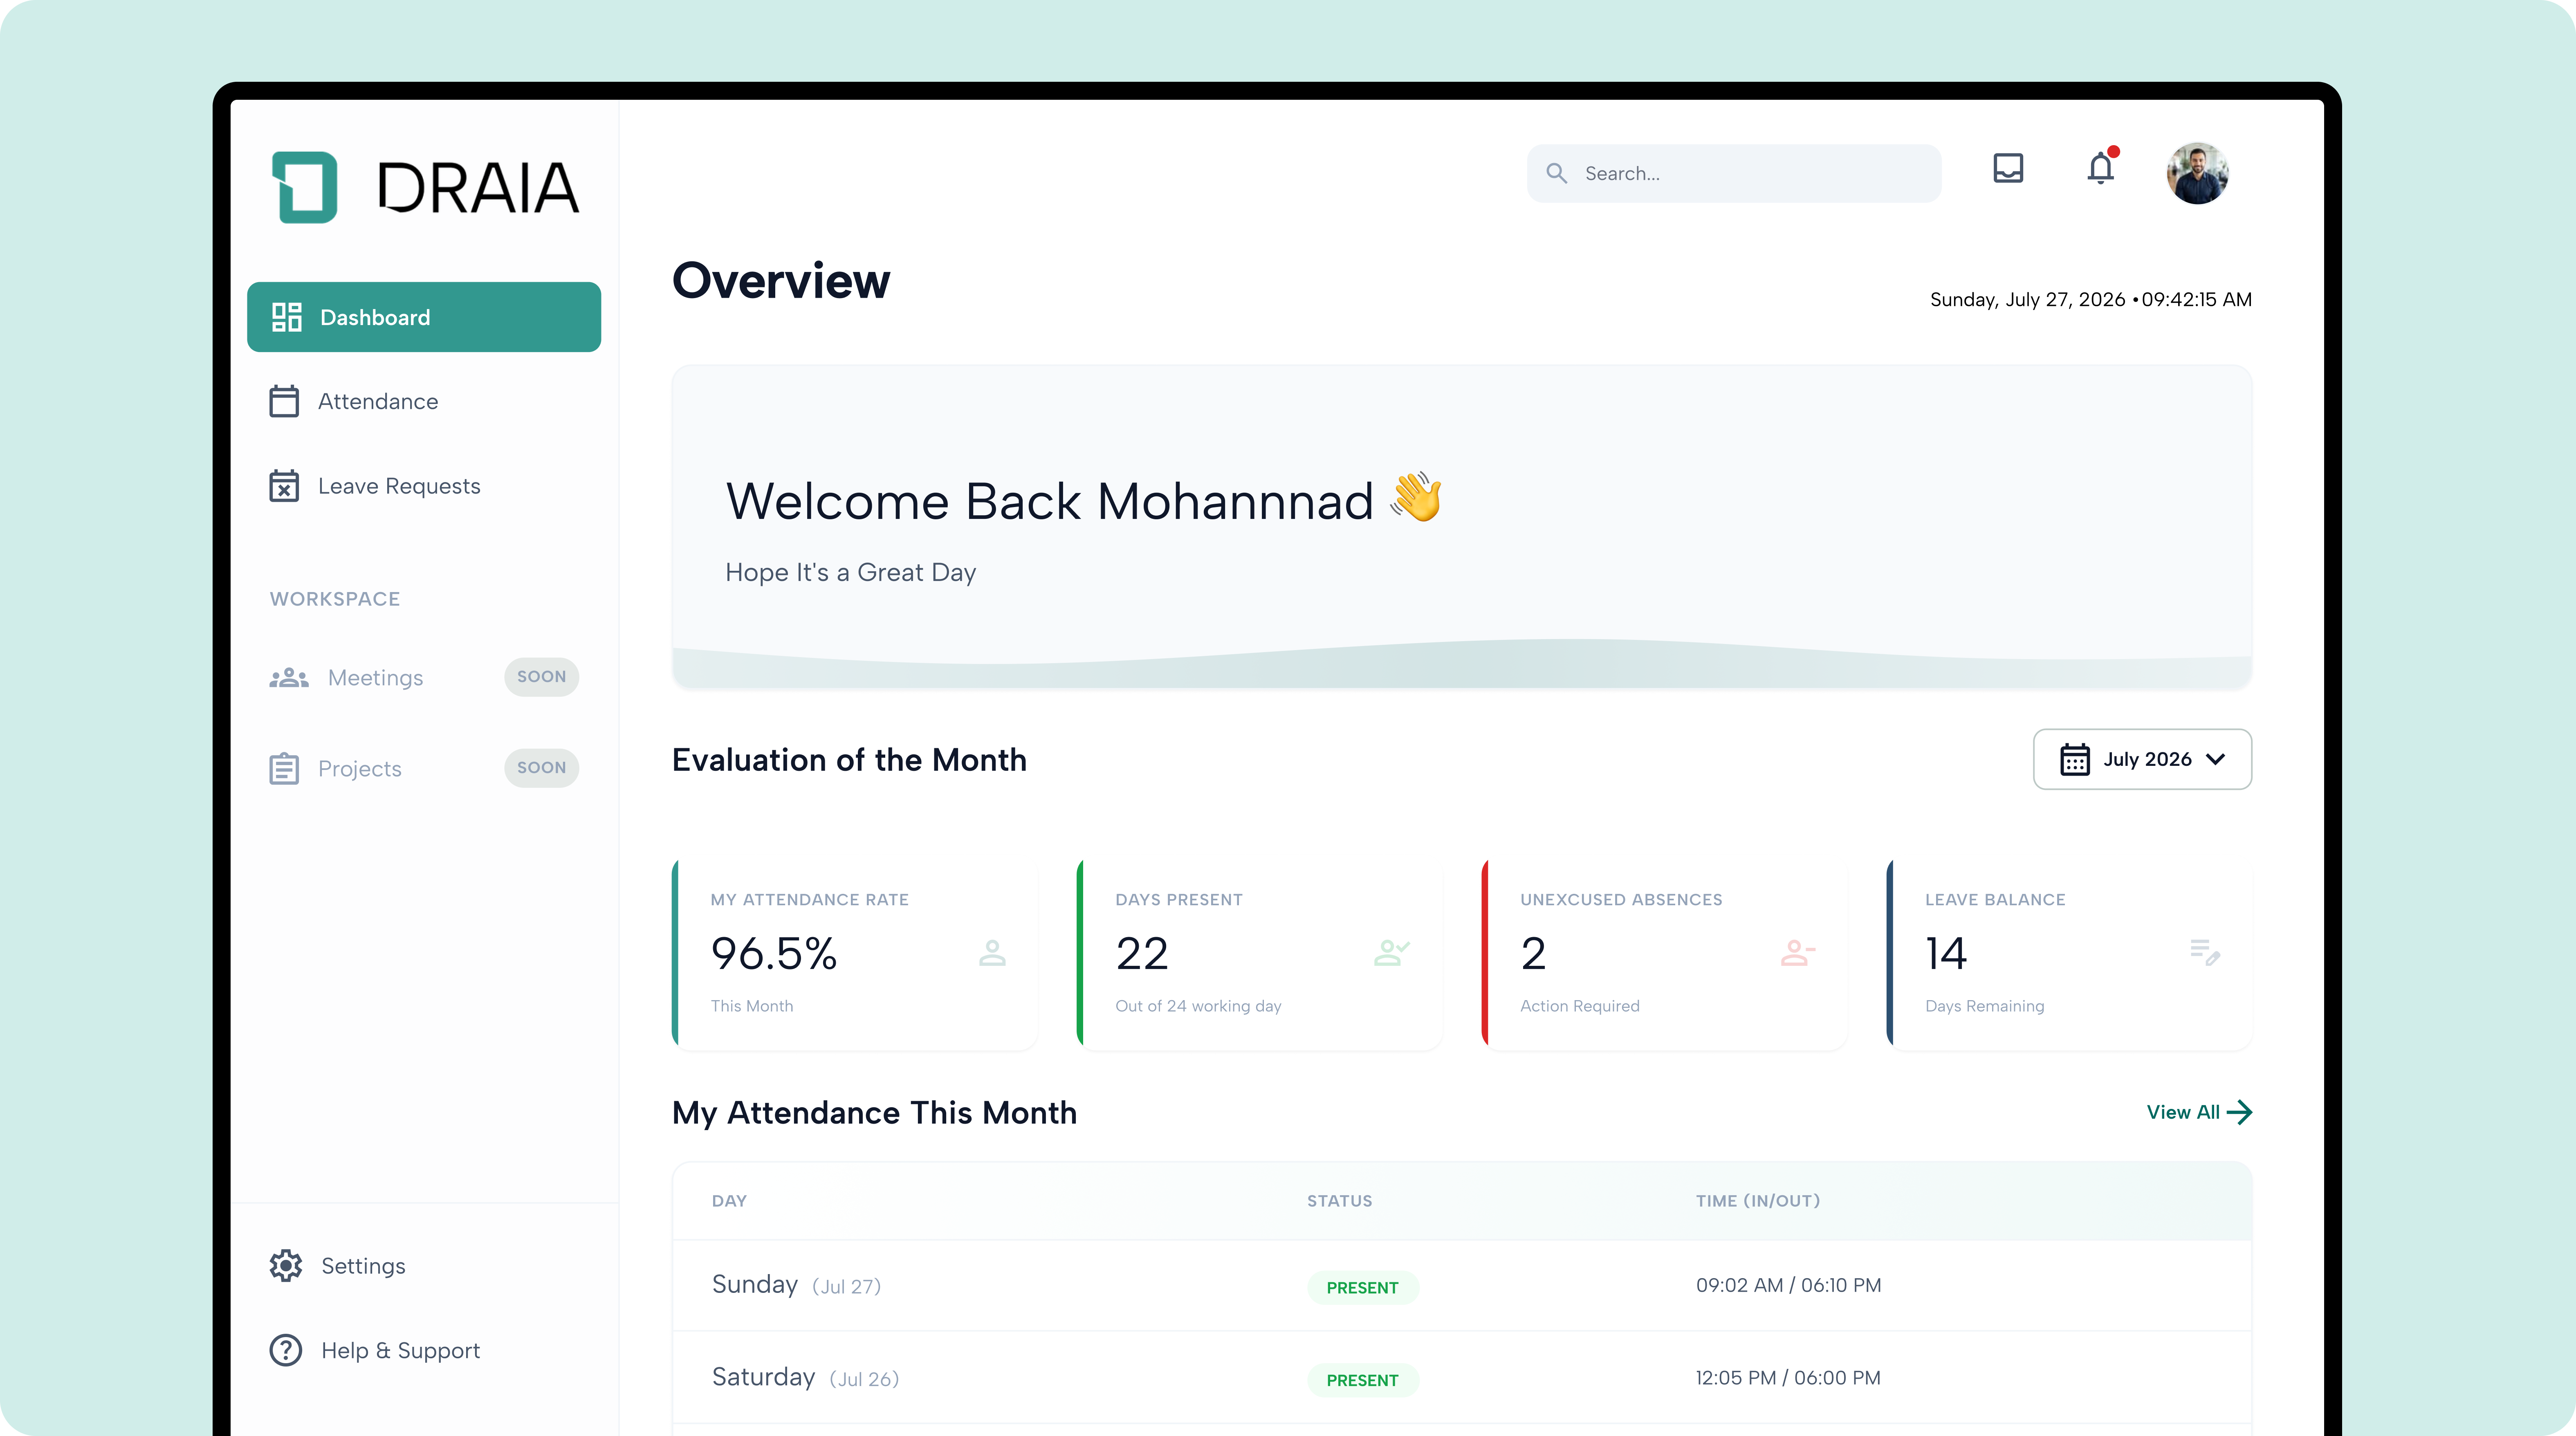Click the Unexcused Absences value 2

point(1532,953)
